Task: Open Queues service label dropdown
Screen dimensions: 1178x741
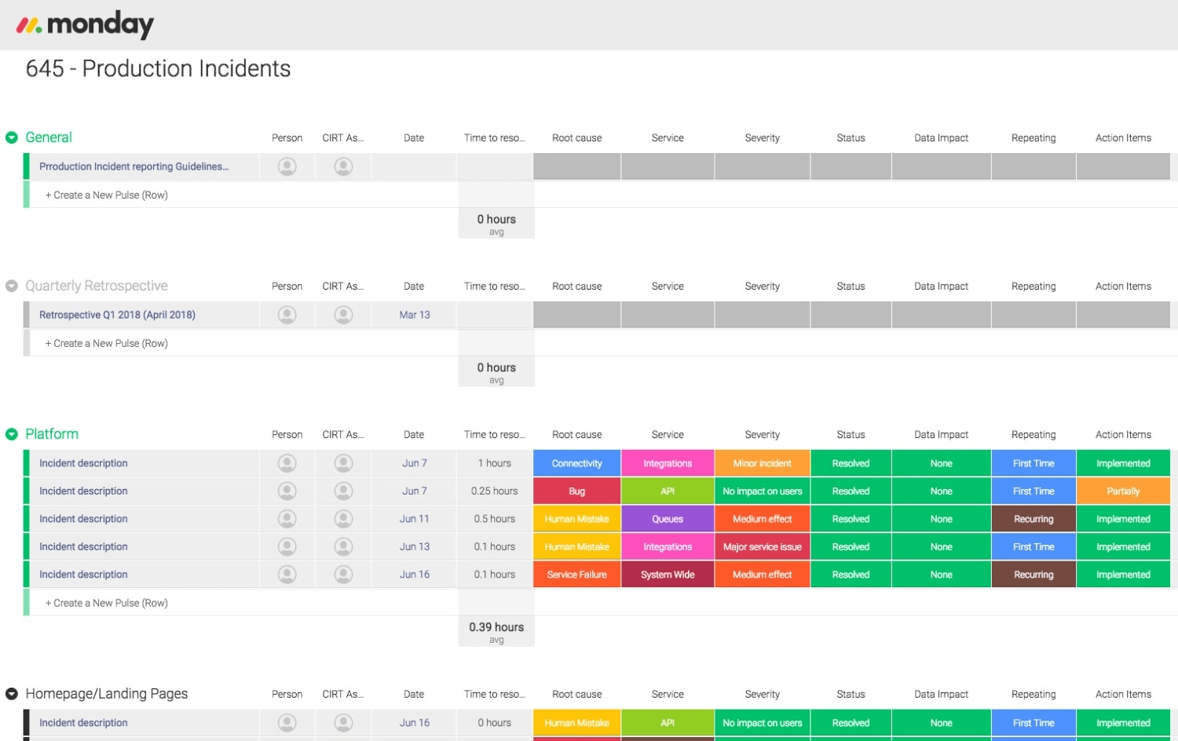Action: point(668,519)
